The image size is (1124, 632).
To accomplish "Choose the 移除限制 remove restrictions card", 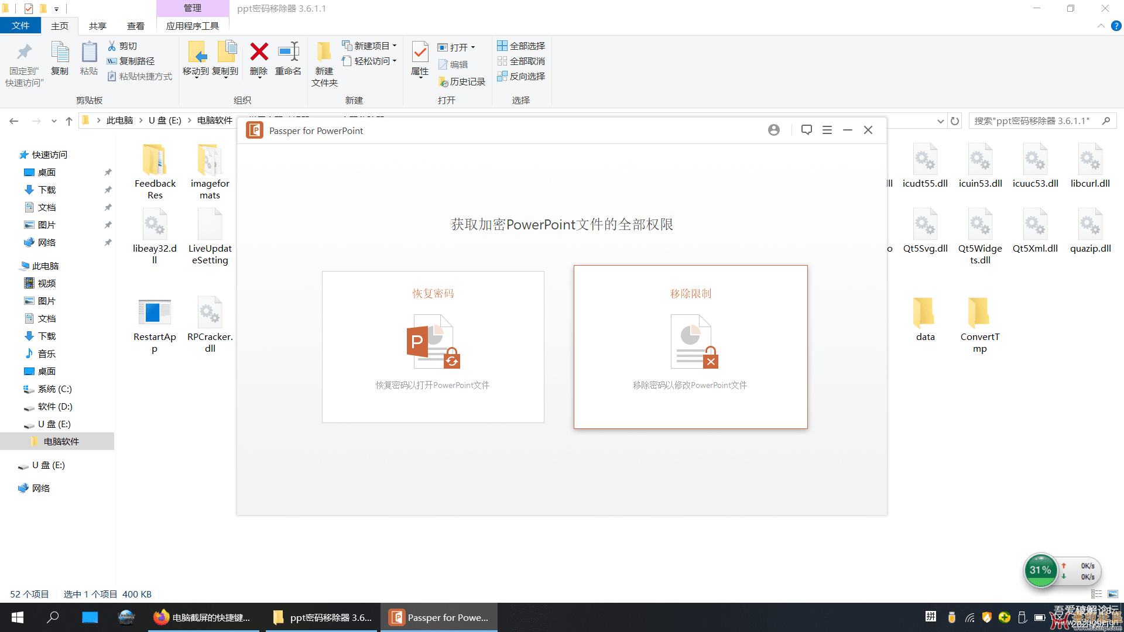I will click(691, 347).
